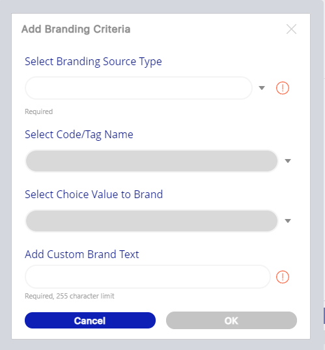Close the Add Branding Criteria dialog
The height and width of the screenshot is (350, 325).
[291, 29]
